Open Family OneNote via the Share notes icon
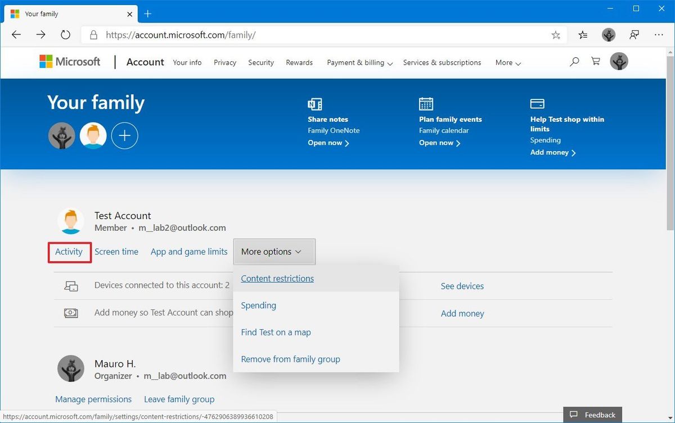675x423 pixels. tap(314, 104)
